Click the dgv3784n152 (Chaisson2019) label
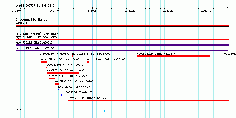 [37, 37]
